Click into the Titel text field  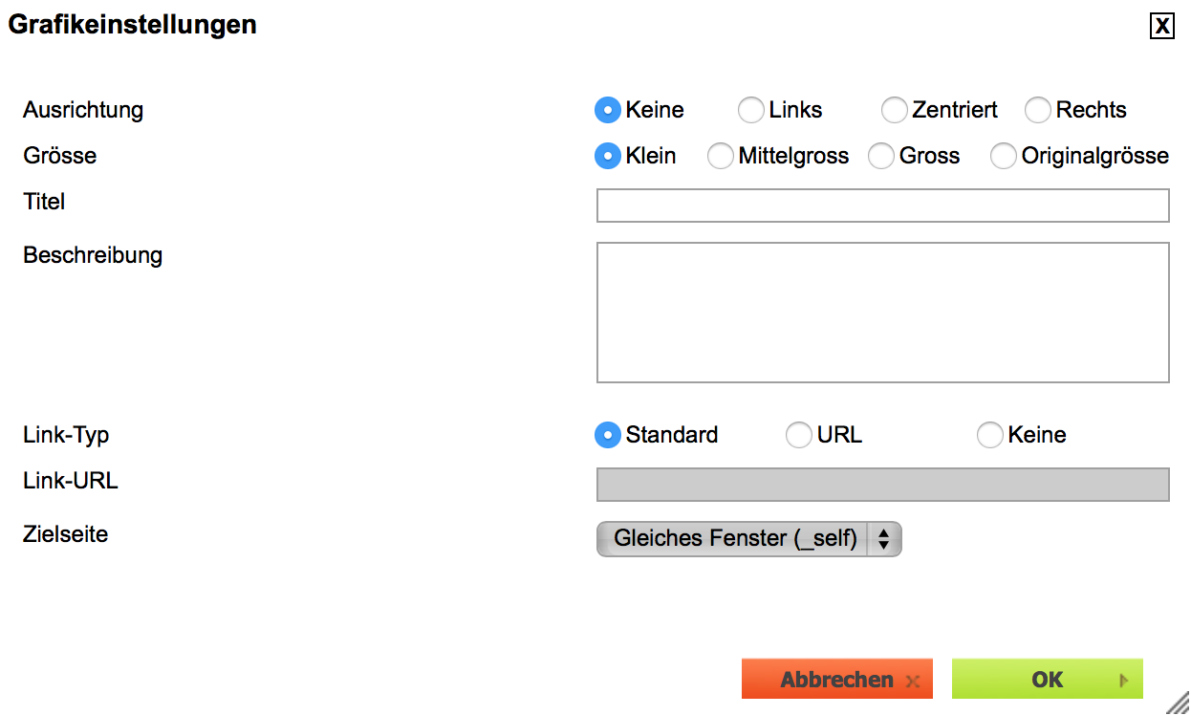[x=882, y=206]
